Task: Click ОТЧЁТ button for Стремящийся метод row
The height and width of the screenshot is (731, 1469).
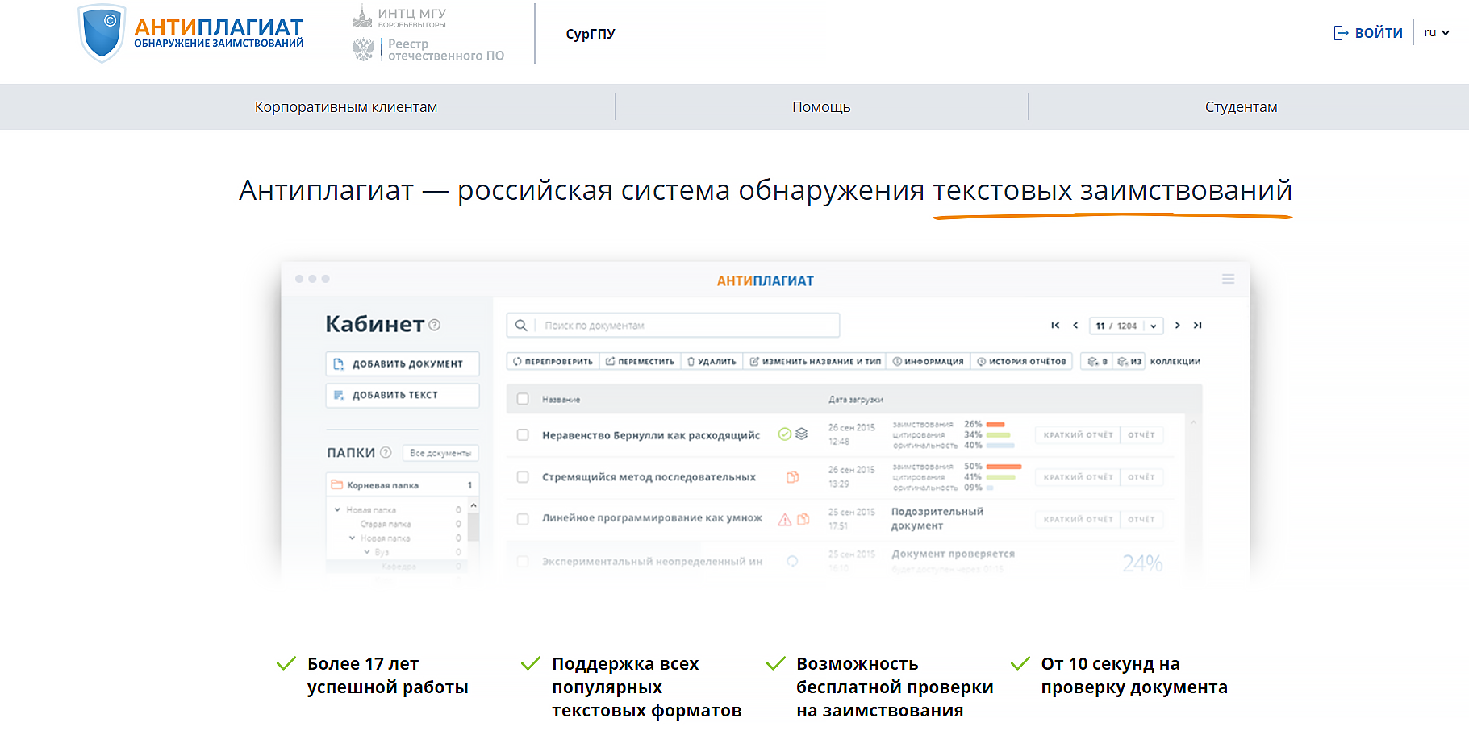Action: 1141,477
